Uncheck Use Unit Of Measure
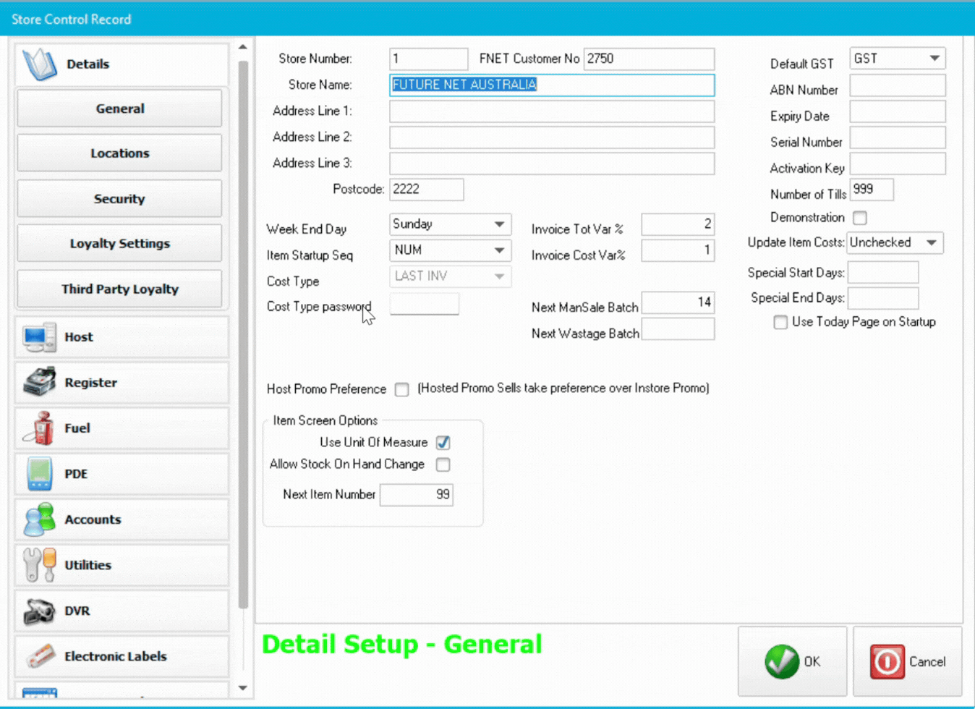 [x=443, y=443]
